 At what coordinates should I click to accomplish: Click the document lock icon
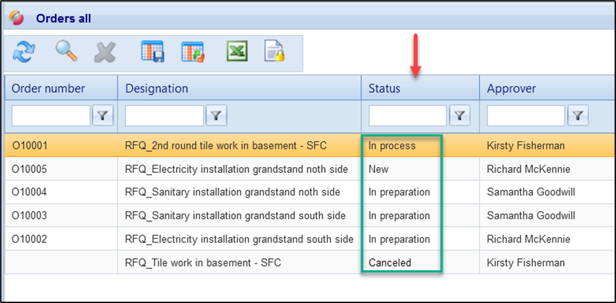click(275, 52)
